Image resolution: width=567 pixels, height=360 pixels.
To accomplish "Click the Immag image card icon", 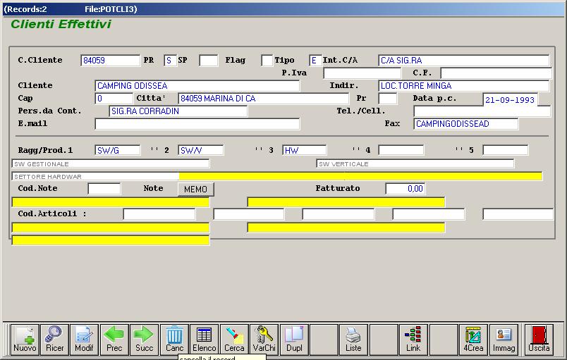I will (x=504, y=340).
